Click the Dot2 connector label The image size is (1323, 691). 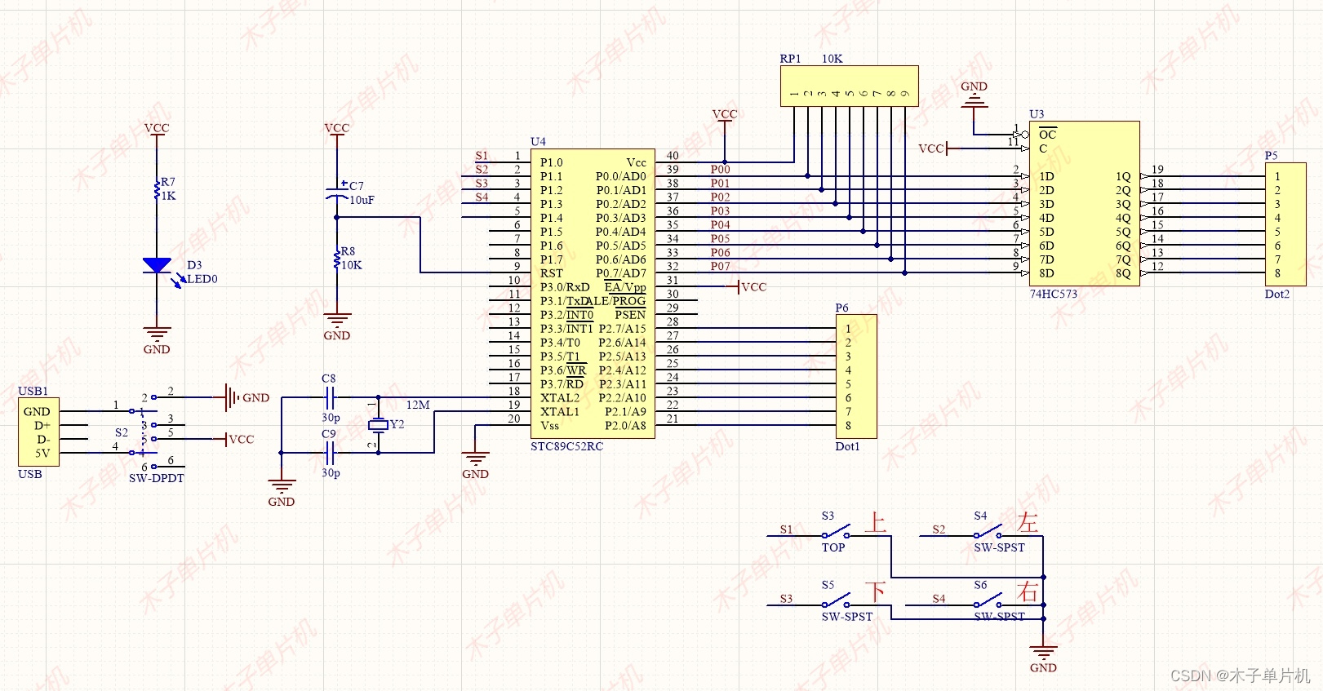(x=1277, y=295)
